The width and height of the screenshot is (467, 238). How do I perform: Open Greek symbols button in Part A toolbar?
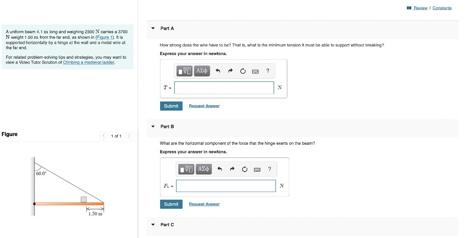[202, 71]
